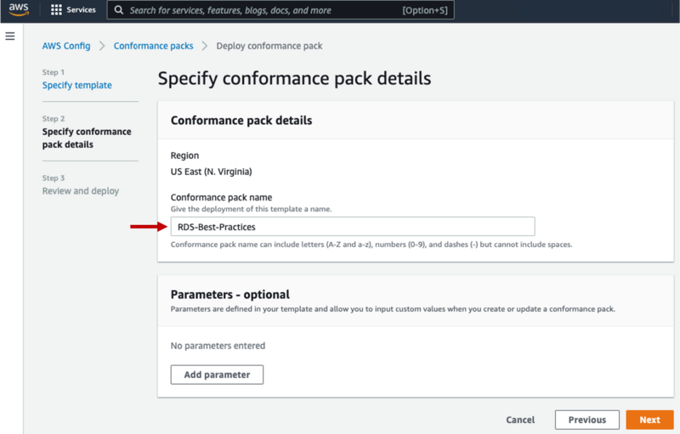The height and width of the screenshot is (434, 680).
Task: Cancel the conformance pack deployment
Action: 520,420
